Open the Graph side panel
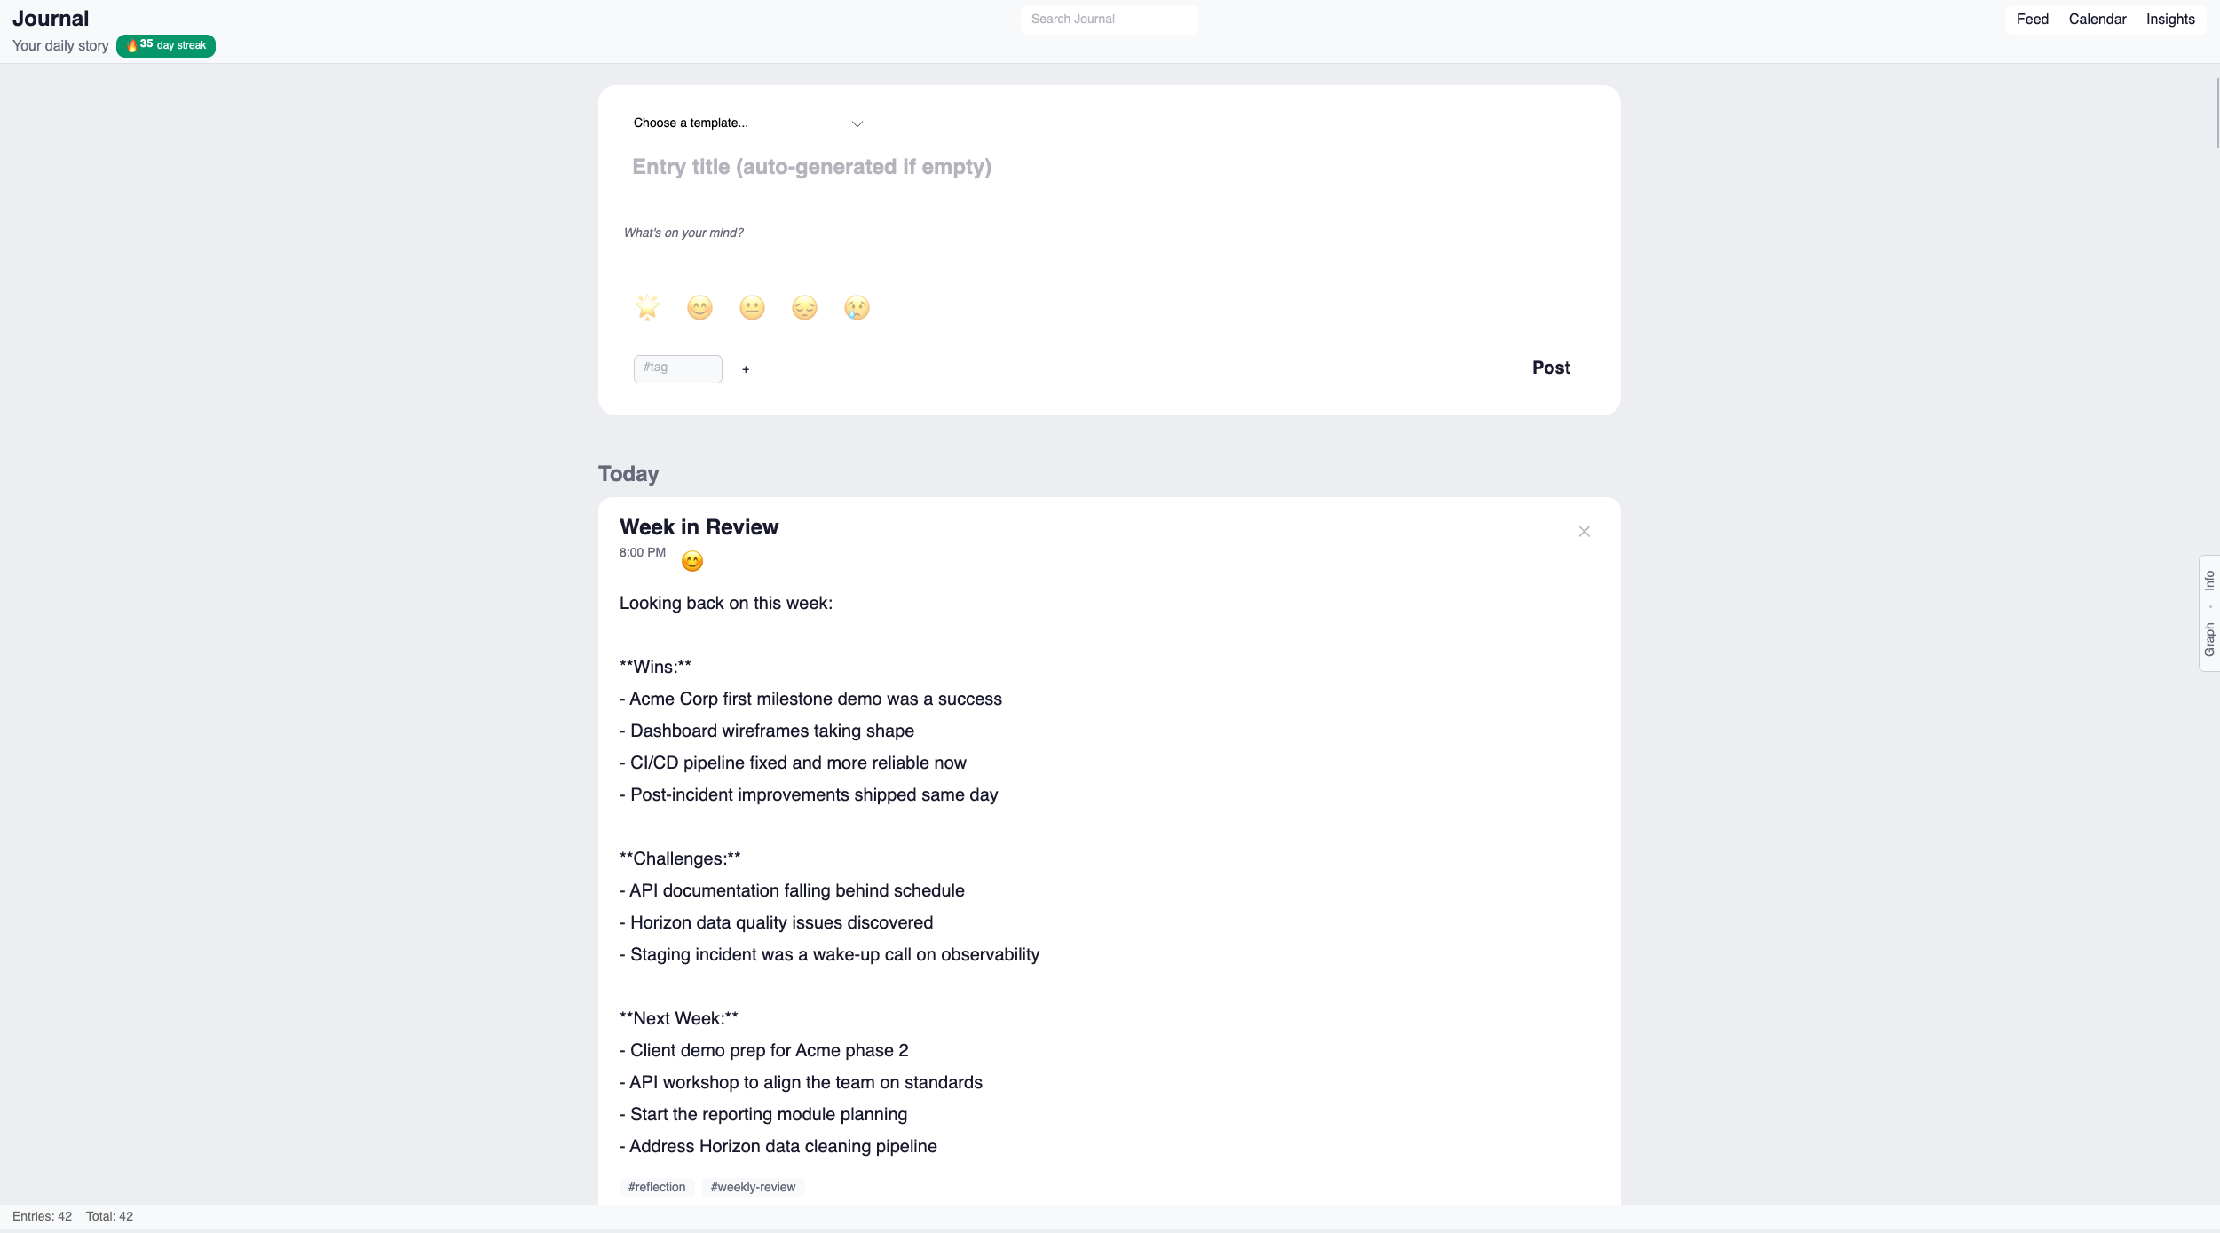This screenshot has height=1233, width=2220. pyautogui.click(x=2208, y=636)
